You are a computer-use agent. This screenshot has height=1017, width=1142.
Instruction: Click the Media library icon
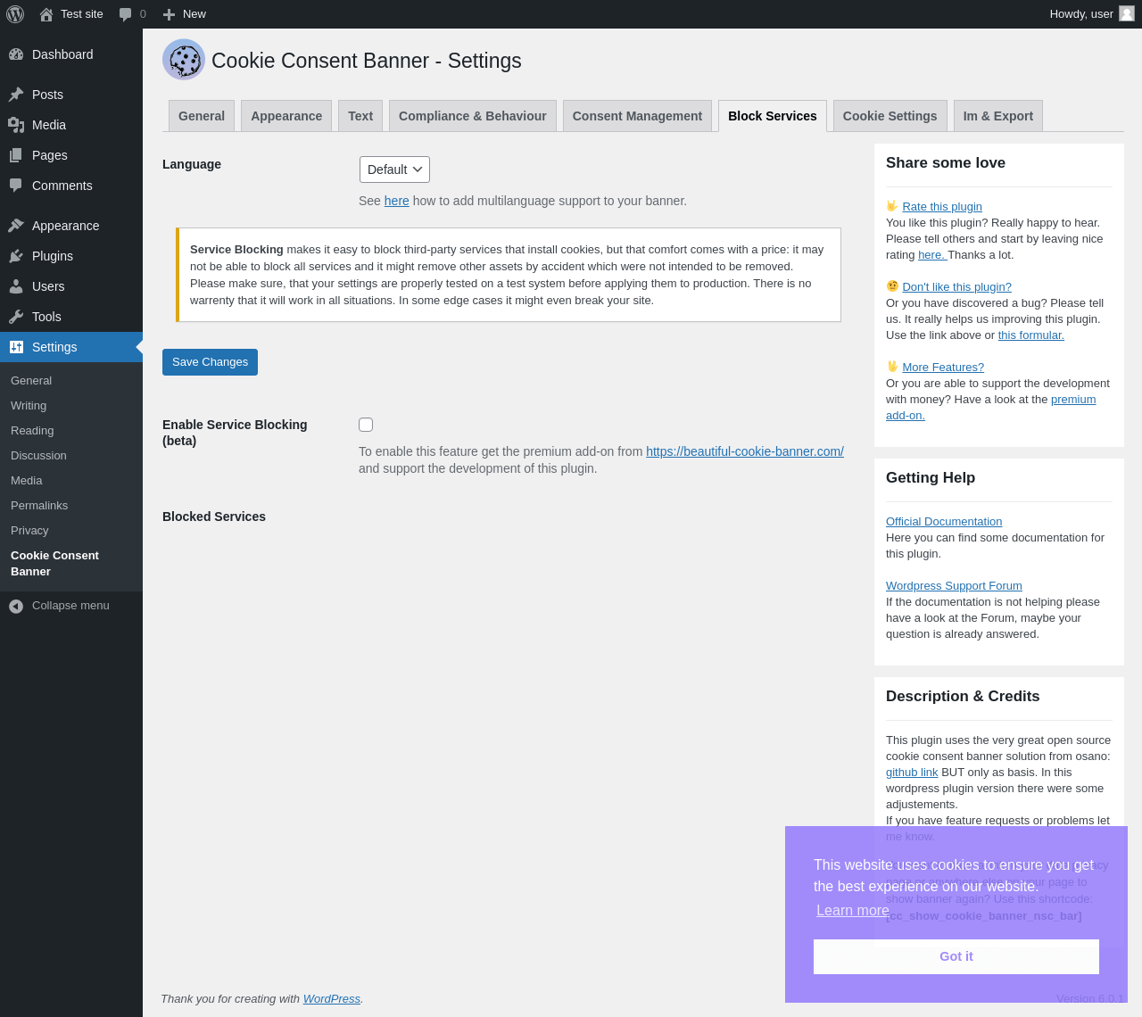tap(16, 125)
